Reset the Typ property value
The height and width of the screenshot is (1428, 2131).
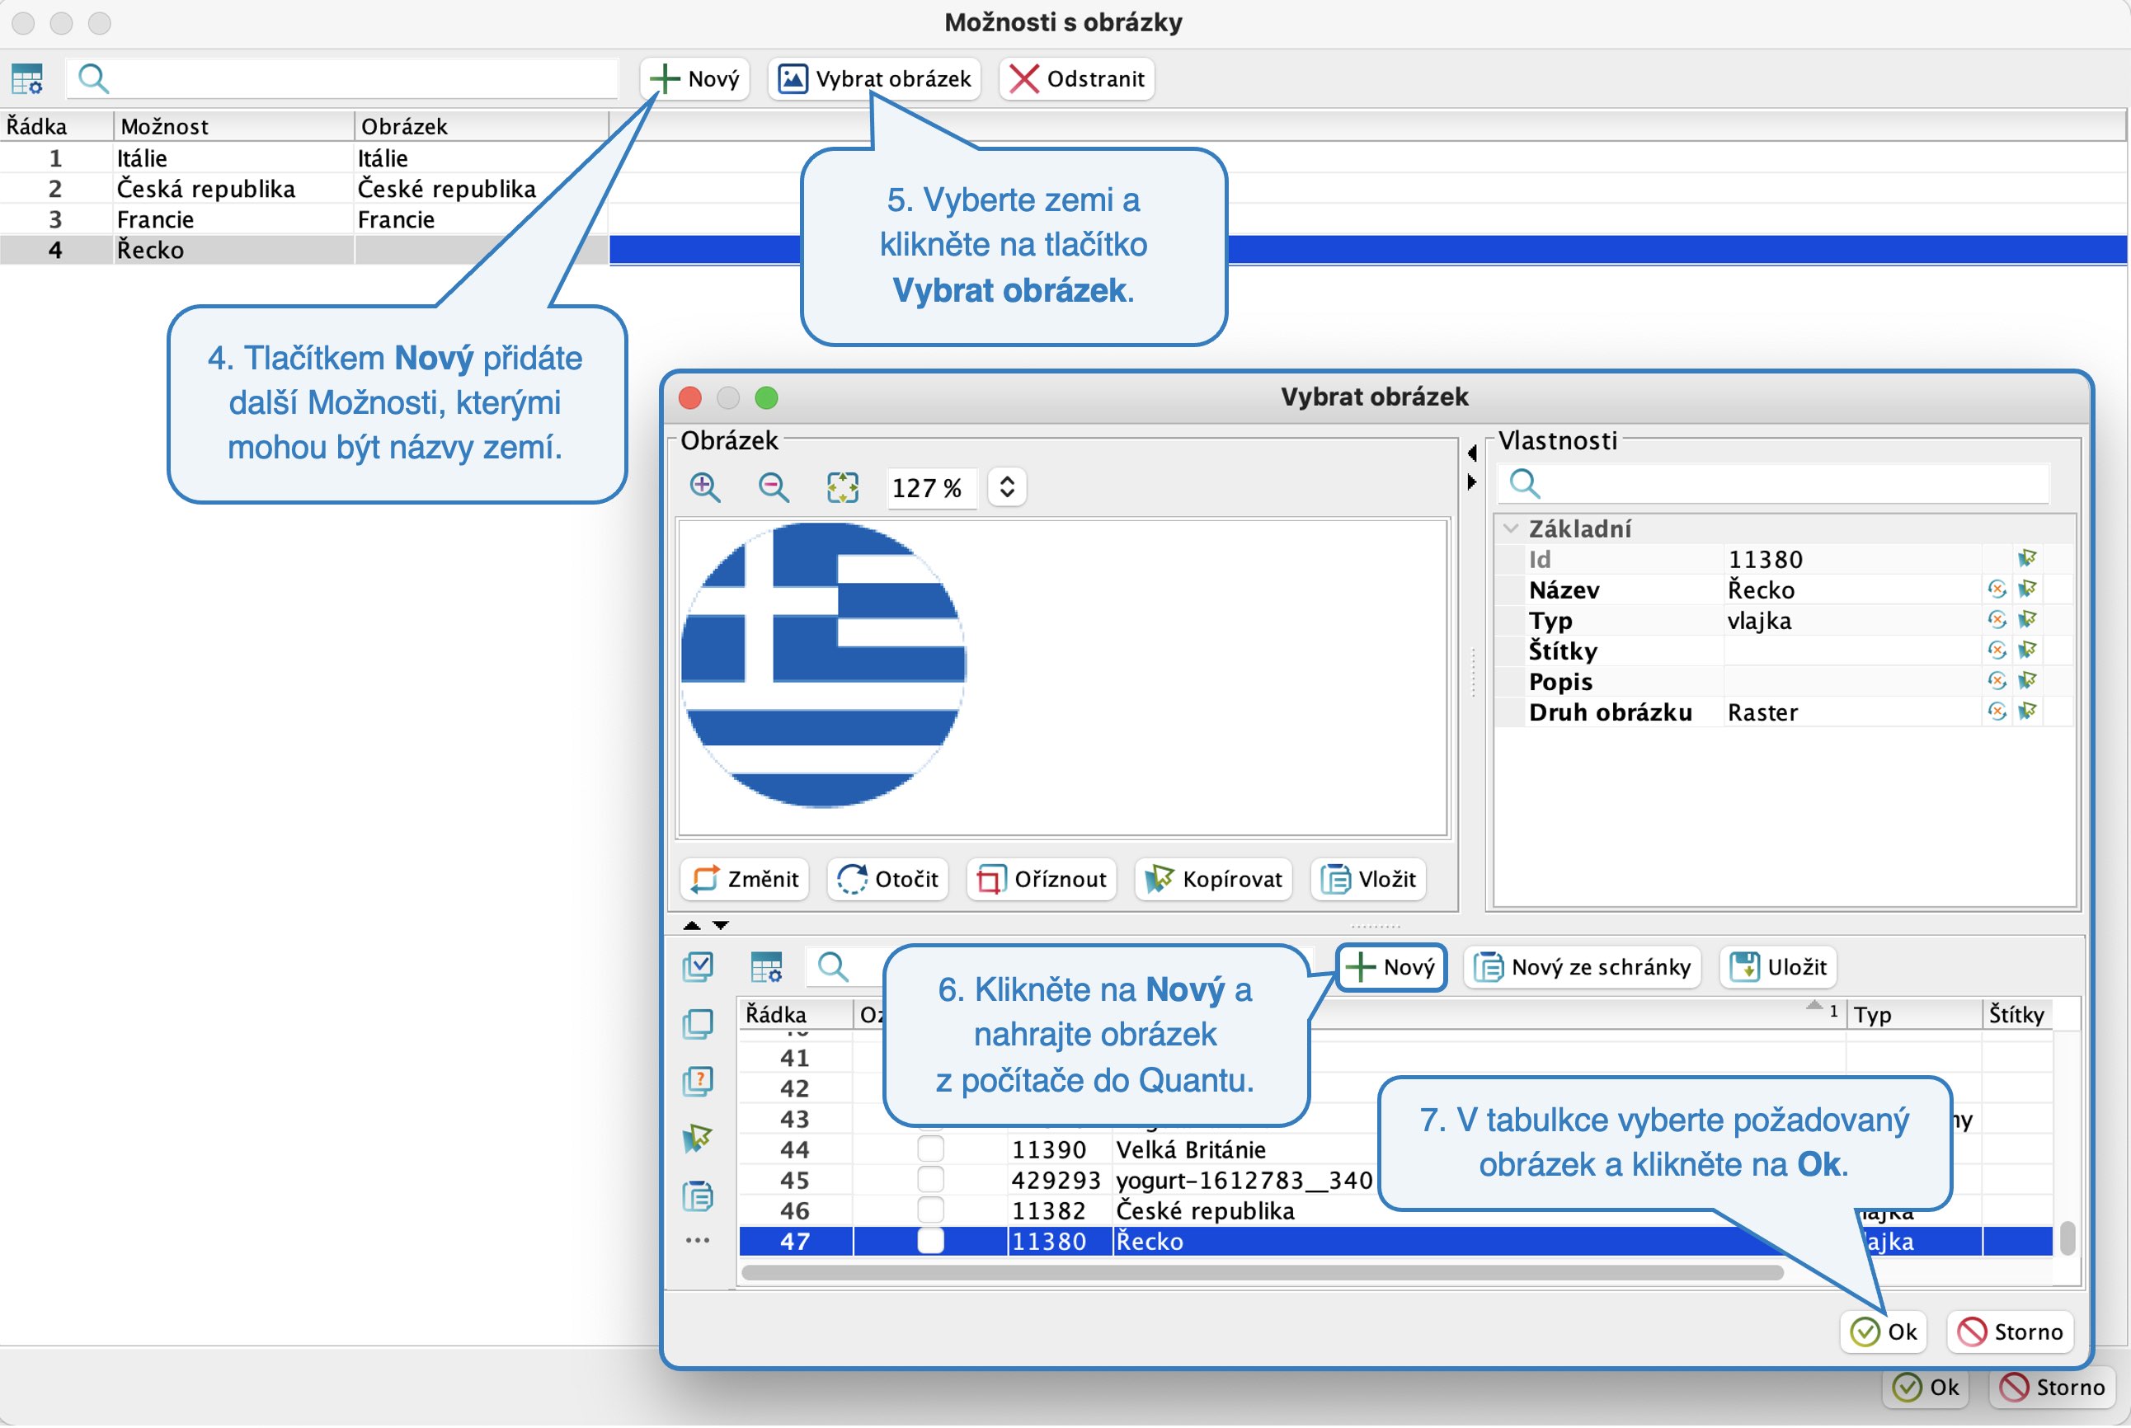(x=1997, y=620)
